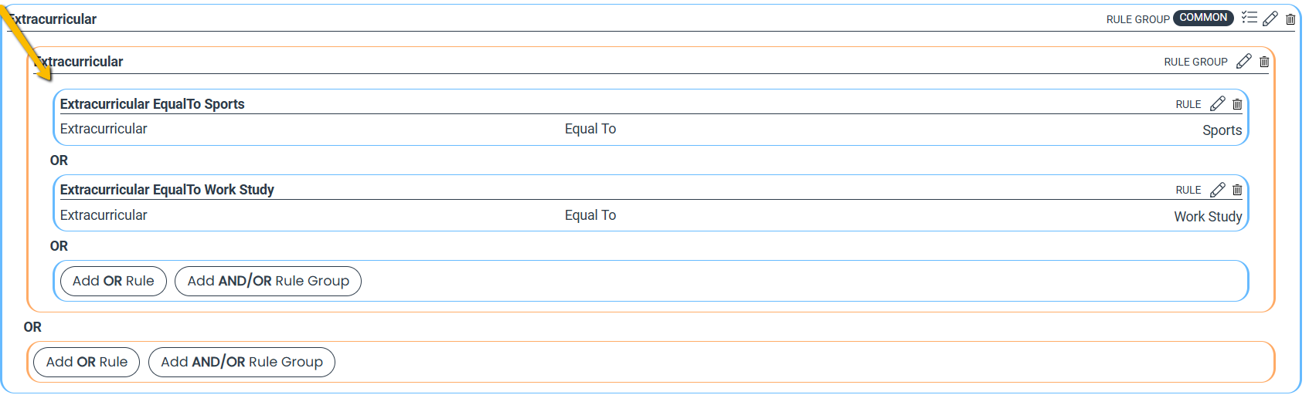Delete the top-level Extracurricular rule group
Image resolution: width=1309 pixels, height=395 pixels.
coord(1290,19)
